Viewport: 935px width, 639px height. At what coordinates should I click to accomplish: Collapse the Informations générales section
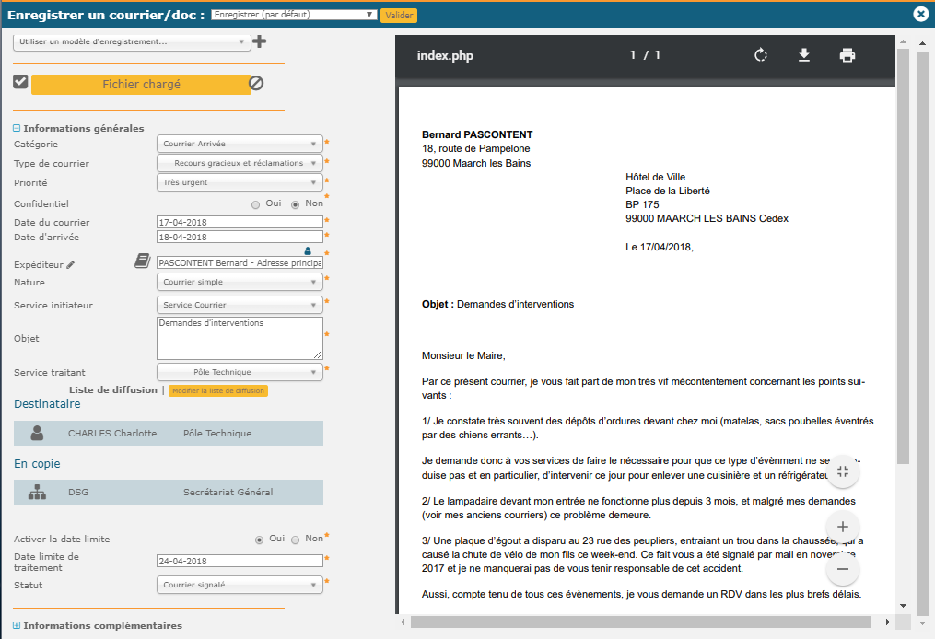pos(17,128)
